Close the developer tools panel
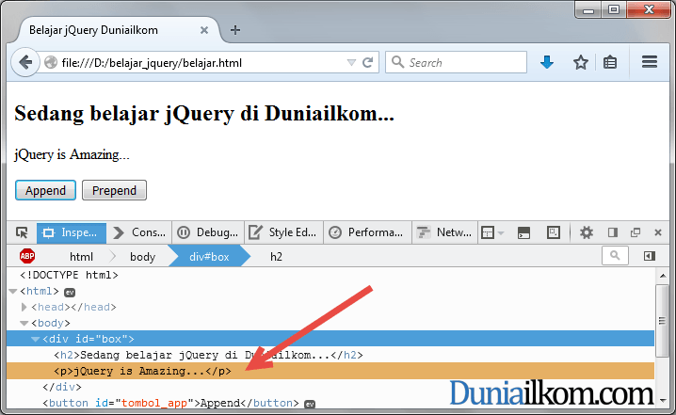Image resolution: width=676 pixels, height=415 pixels. click(658, 232)
